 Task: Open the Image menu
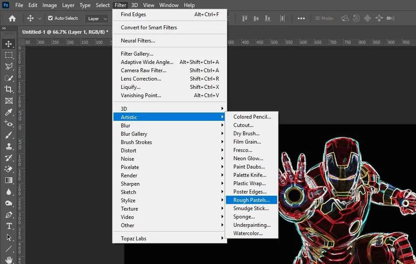coord(49,5)
